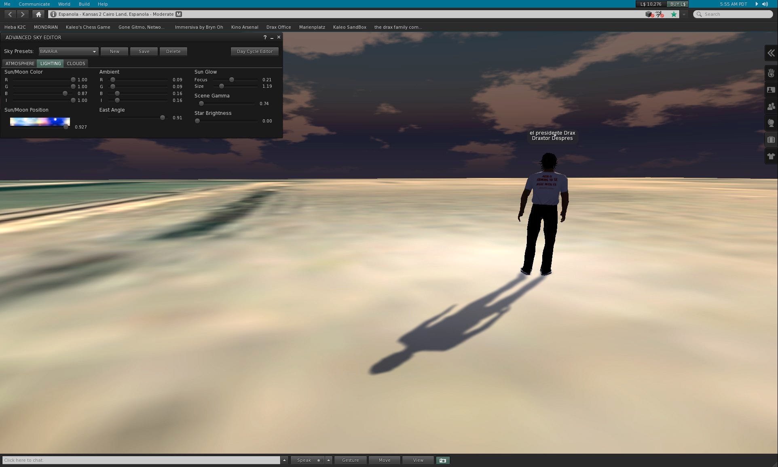Click the no-build cube status icon
This screenshot has width=778, height=467.
(x=649, y=14)
